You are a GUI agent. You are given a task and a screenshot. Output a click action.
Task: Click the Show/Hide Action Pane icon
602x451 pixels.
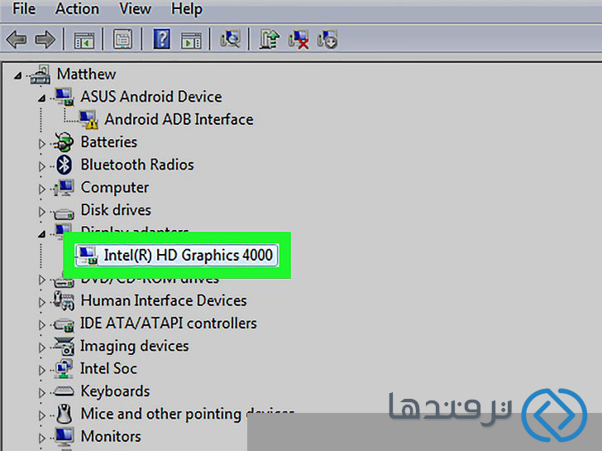click(x=191, y=40)
